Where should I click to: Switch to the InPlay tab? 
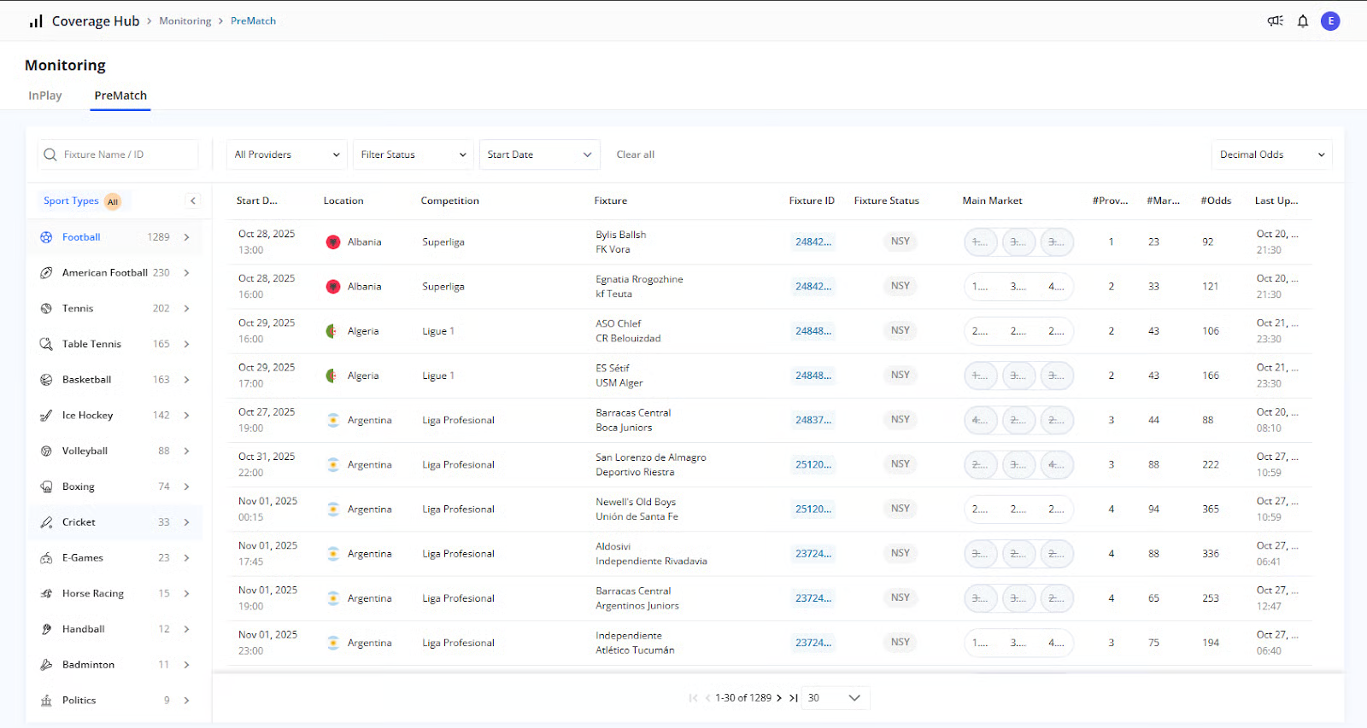coord(45,96)
